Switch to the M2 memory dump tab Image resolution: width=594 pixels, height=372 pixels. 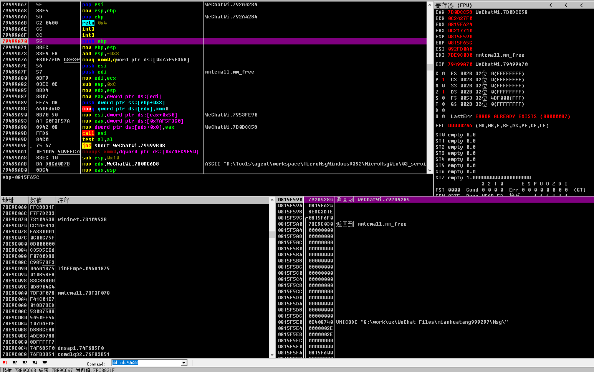click(15, 362)
